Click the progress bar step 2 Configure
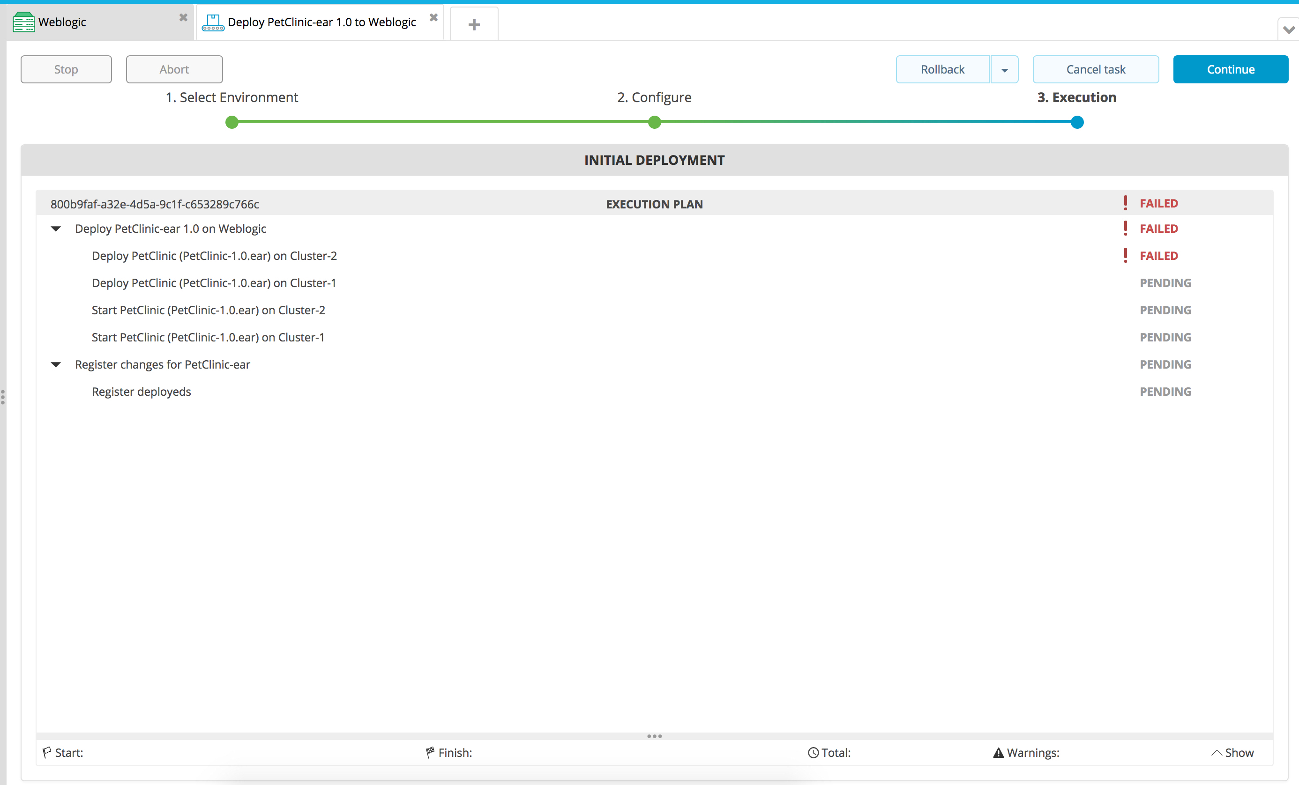This screenshot has width=1299, height=785. [x=654, y=122]
